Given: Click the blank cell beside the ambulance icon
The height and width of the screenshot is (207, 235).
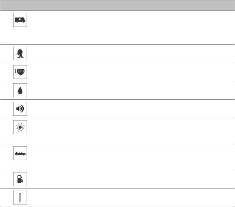Looking at the screenshot, I should (129, 28).
